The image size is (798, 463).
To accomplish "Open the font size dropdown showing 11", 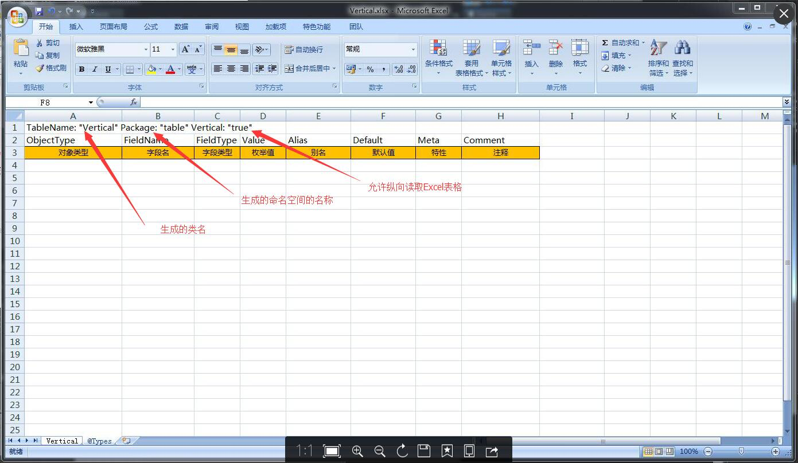I will point(173,49).
